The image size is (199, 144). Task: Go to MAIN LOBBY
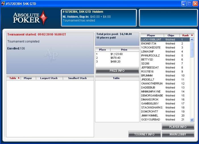coord(178,134)
